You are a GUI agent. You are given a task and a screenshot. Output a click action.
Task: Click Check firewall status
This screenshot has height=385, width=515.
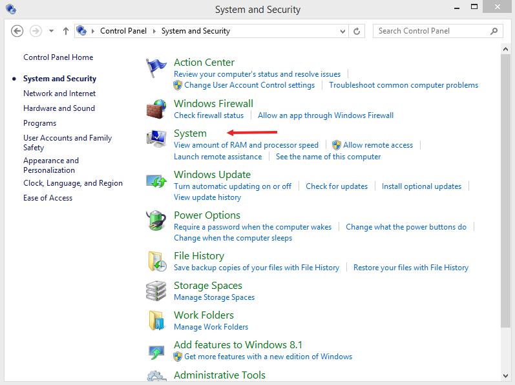pos(209,115)
